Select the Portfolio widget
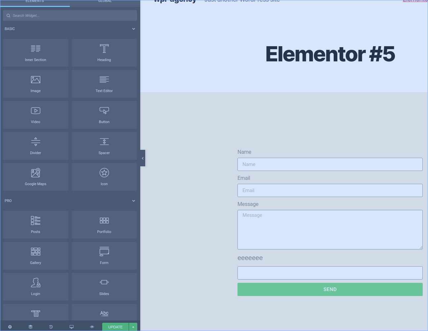This screenshot has width=428, height=331. pyautogui.click(x=104, y=225)
